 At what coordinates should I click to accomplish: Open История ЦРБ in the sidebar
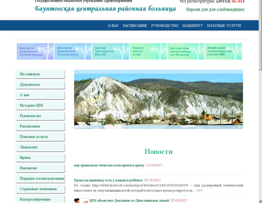click(x=40, y=106)
